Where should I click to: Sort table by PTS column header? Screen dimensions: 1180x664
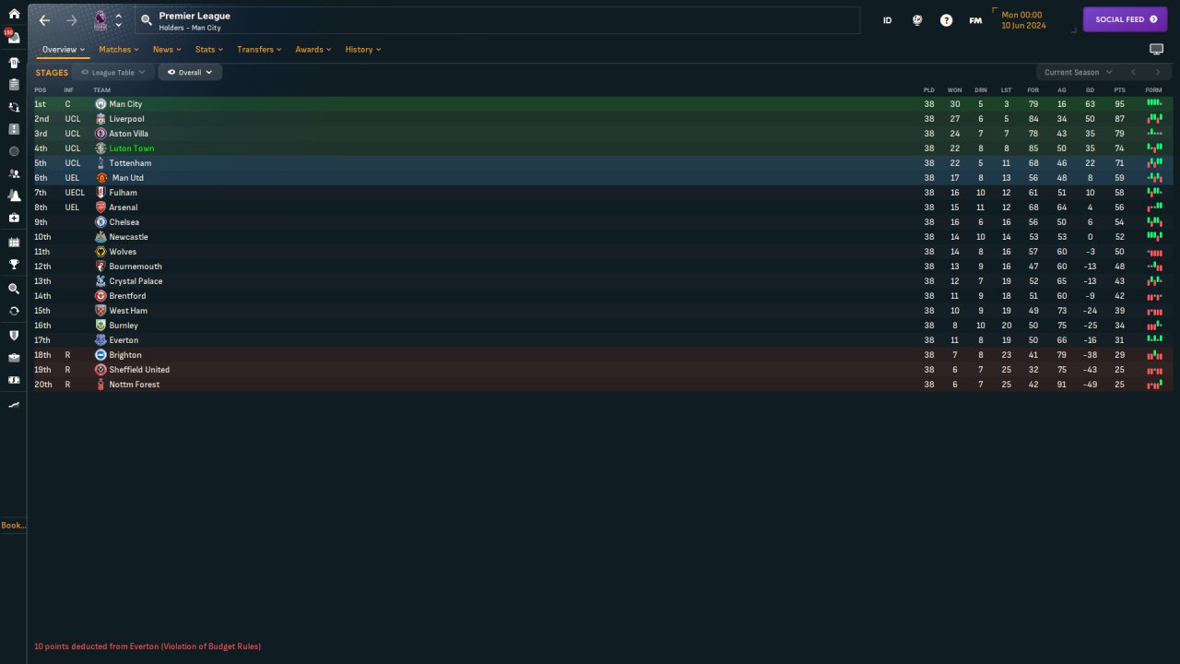(x=1119, y=90)
